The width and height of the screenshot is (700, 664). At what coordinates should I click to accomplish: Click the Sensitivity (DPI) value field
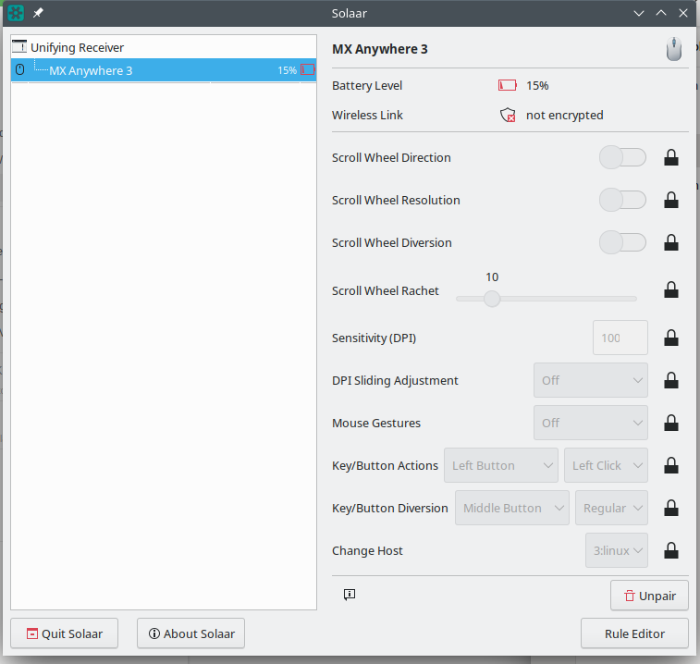620,338
